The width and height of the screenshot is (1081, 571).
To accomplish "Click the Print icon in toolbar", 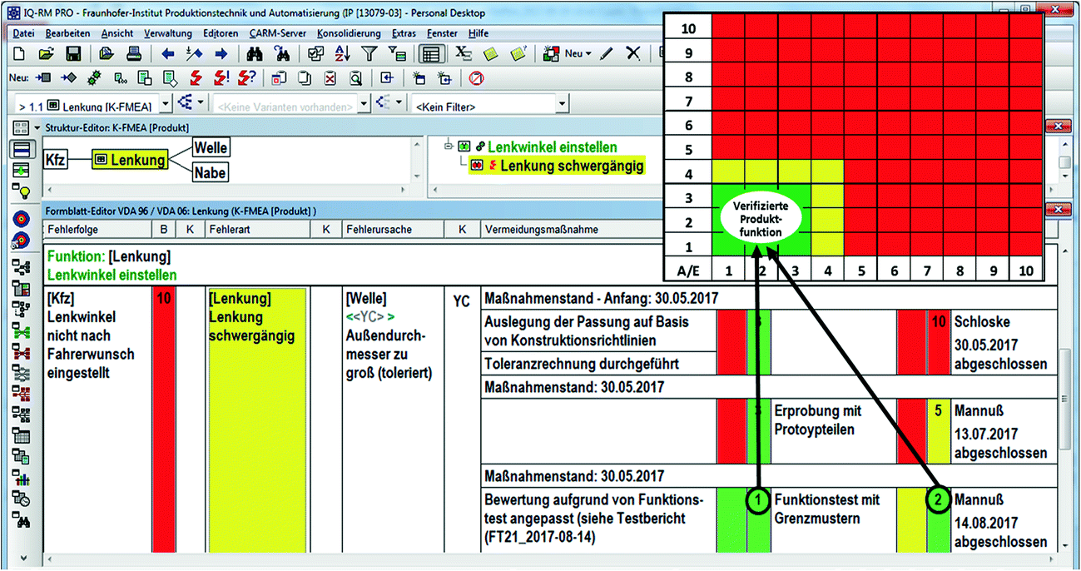I will [133, 54].
